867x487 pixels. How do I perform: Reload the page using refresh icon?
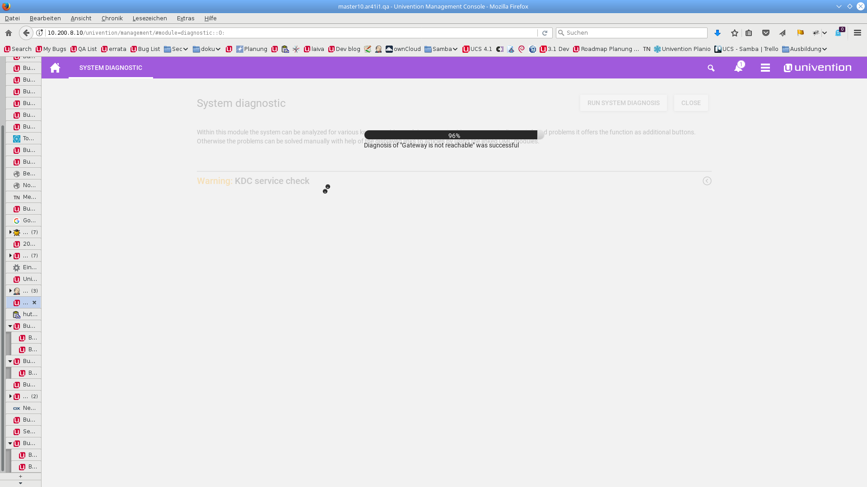click(x=545, y=33)
